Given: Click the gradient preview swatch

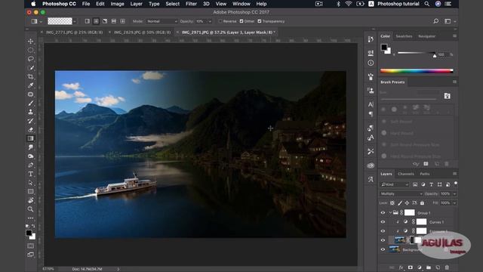Looking at the screenshot, I should pos(60,21).
